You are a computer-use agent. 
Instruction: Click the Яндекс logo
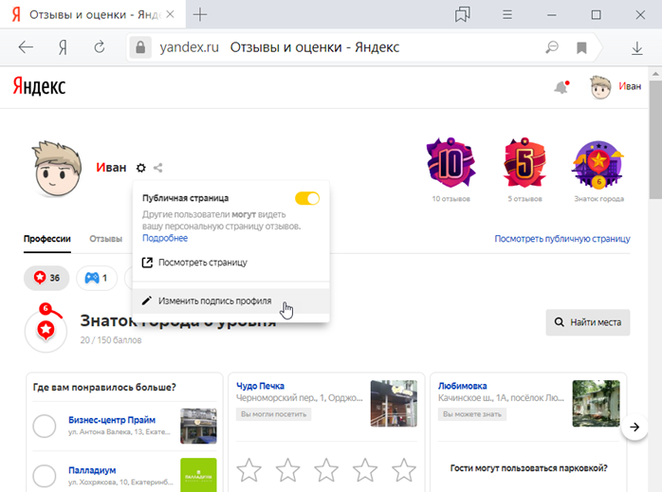(x=39, y=86)
